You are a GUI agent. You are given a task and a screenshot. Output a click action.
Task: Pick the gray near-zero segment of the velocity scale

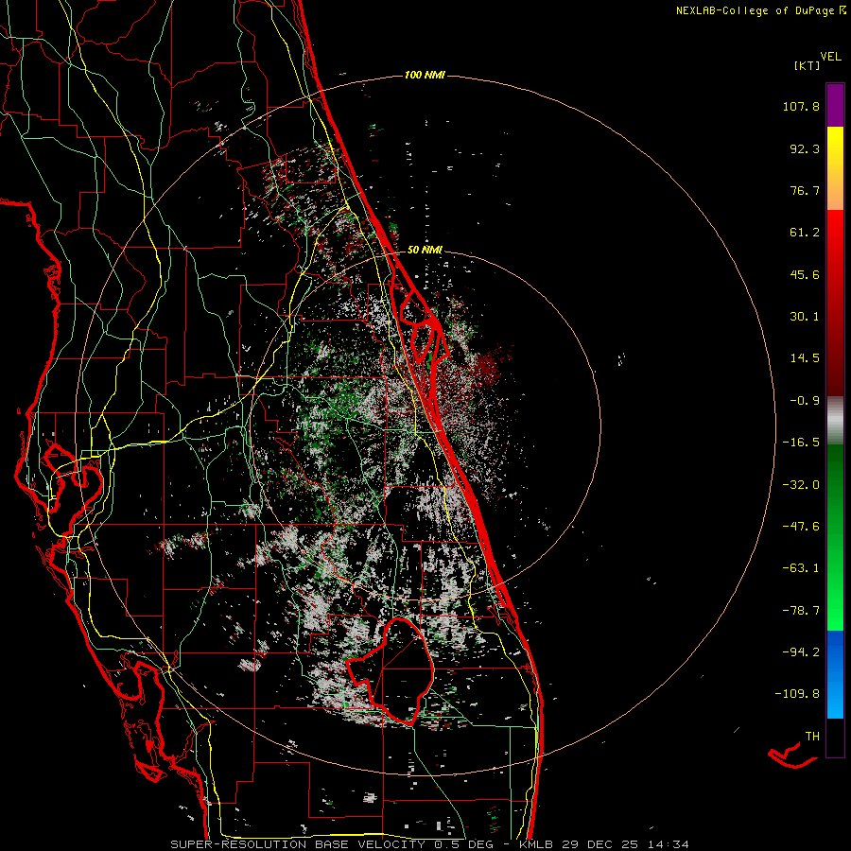point(835,421)
